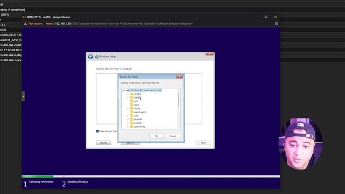Image resolution: width=345 pixels, height=194 pixels.
Task: Click the Windows Setup title icon
Action: 96,57
